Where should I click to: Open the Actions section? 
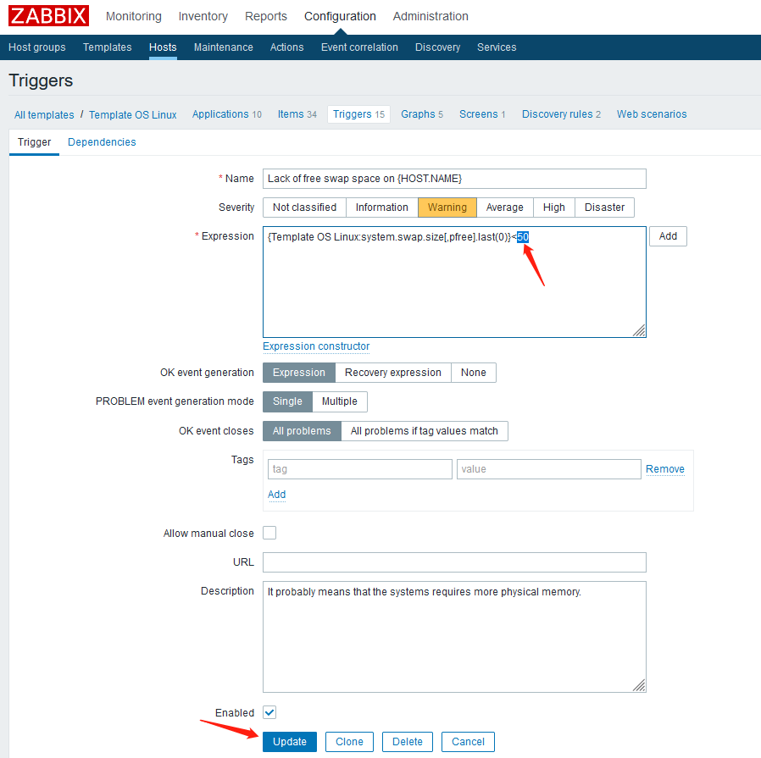pyautogui.click(x=286, y=47)
